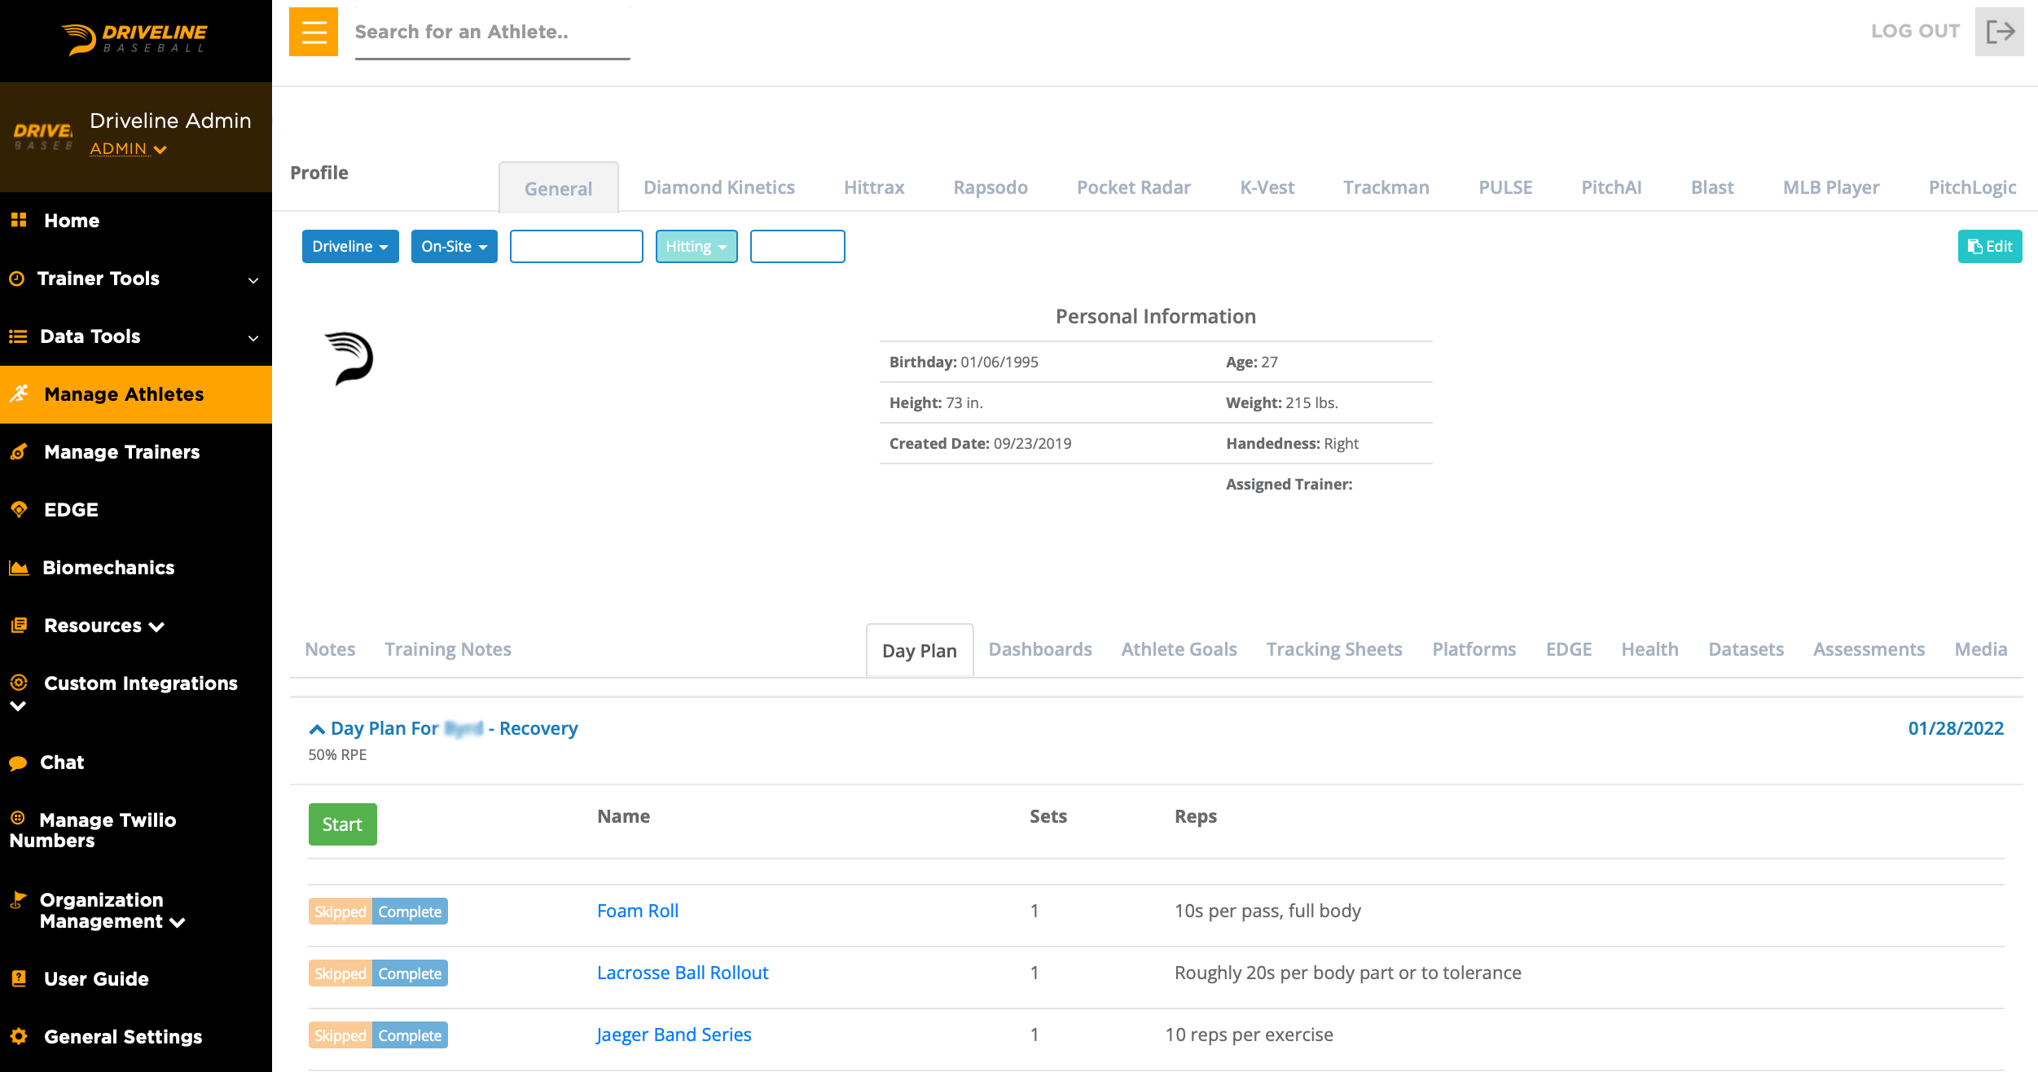Click the 01/28/2022 day plan date
Viewport: 2038px width, 1072px height.
tap(1956, 728)
